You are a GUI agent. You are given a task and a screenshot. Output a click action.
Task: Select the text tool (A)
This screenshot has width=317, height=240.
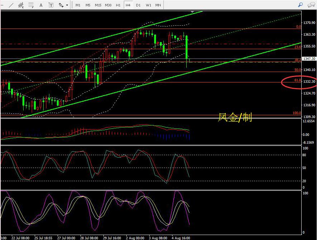pyautogui.click(x=41, y=5)
